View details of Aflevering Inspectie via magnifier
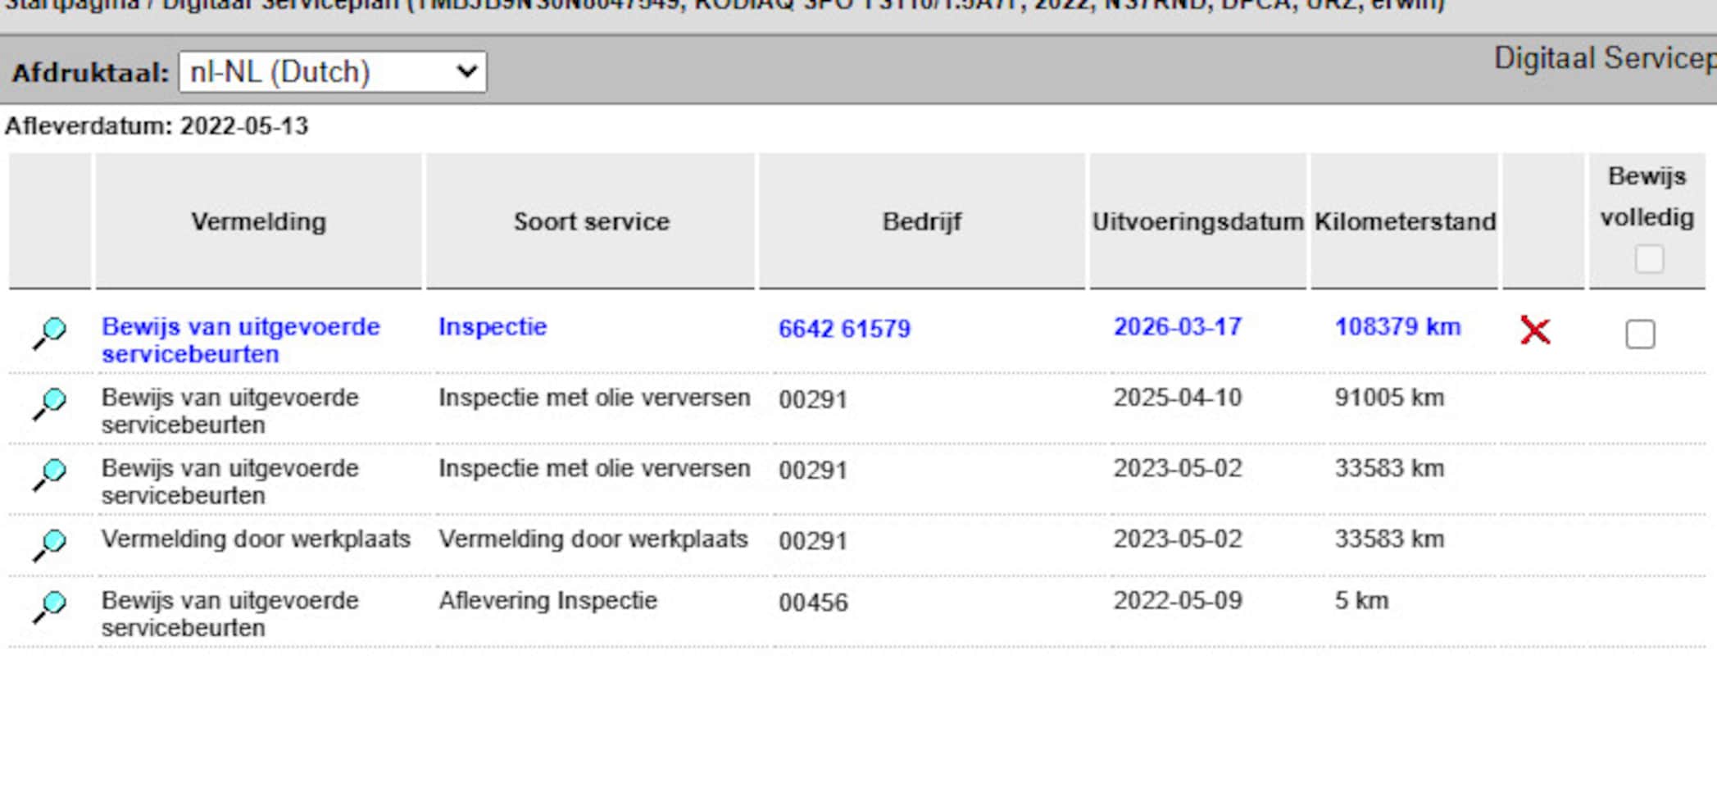 50,606
